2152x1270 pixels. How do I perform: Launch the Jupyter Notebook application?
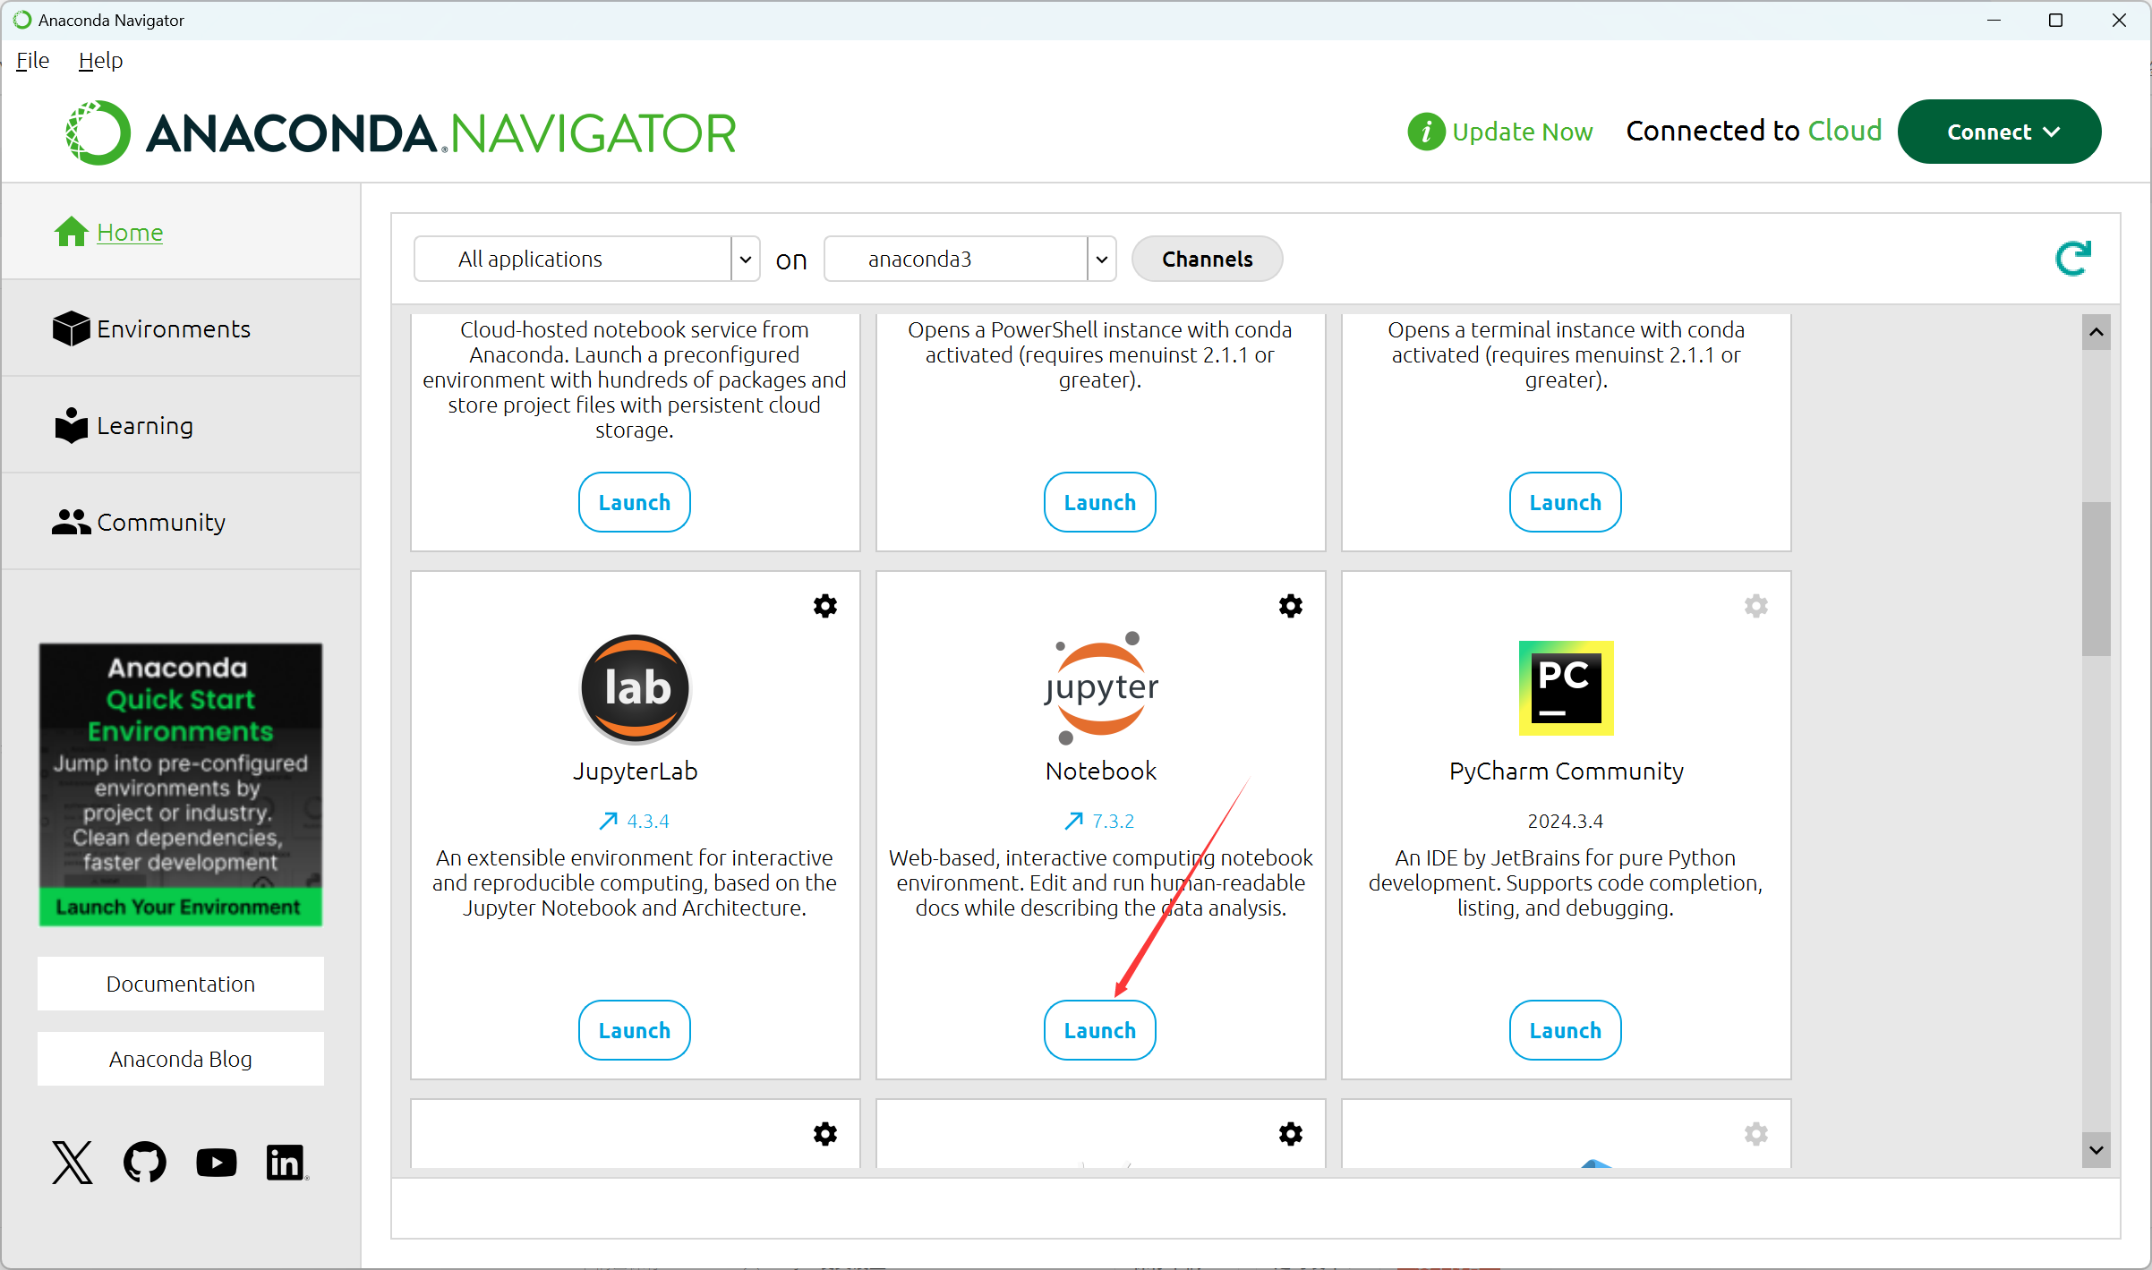point(1099,1030)
